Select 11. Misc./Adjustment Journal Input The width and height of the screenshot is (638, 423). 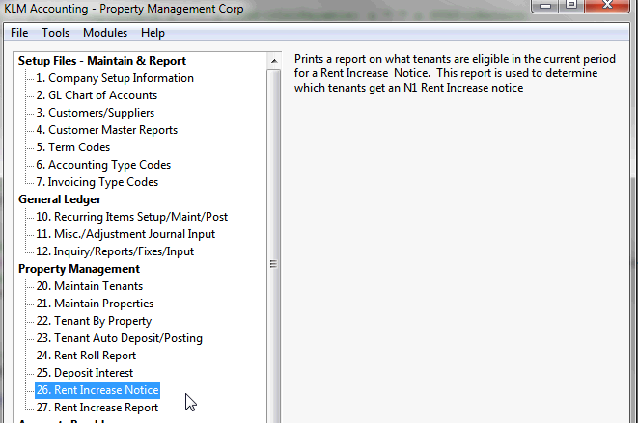(x=125, y=234)
